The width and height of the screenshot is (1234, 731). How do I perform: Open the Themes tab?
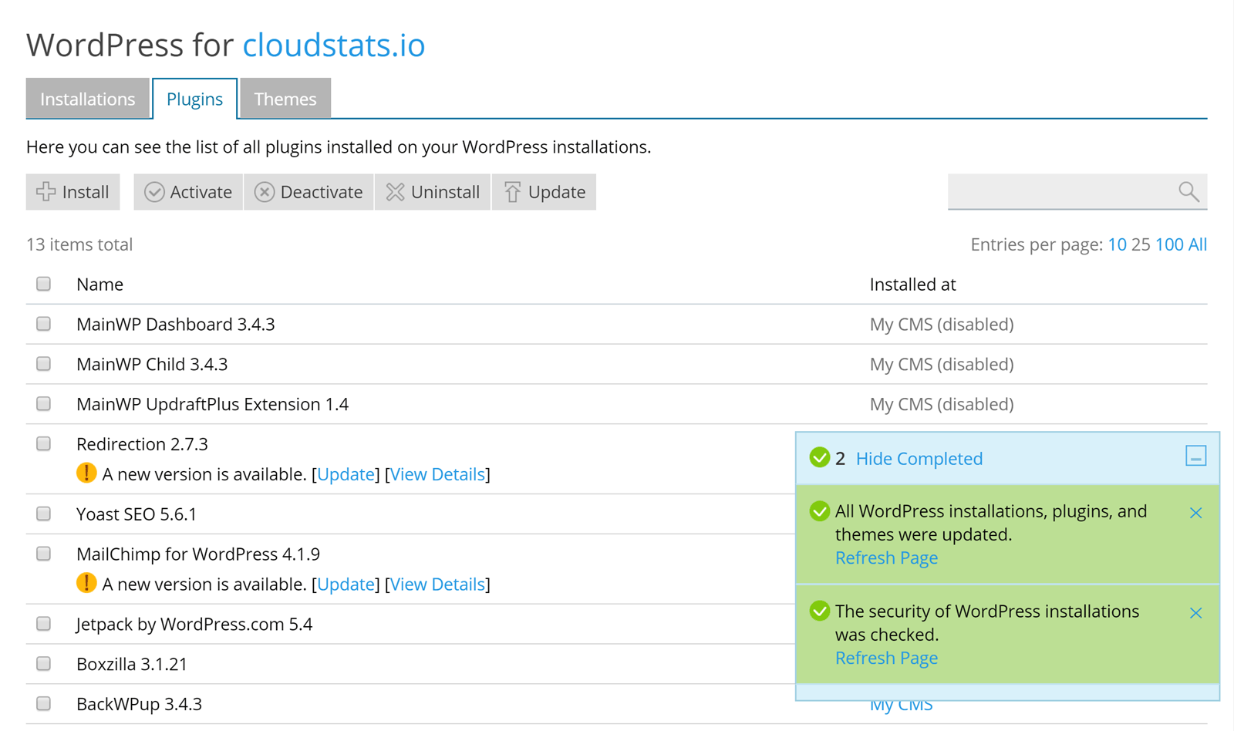285,98
